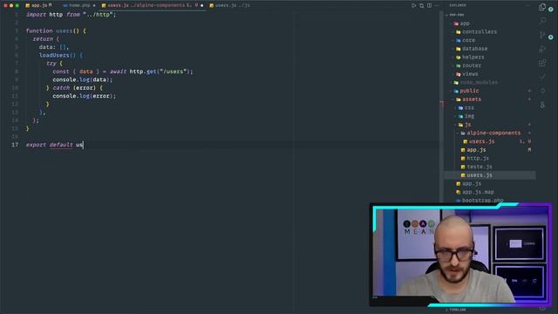This screenshot has width=558, height=314.
Task: Click line number 17 in the gutter
Action: tap(15, 145)
